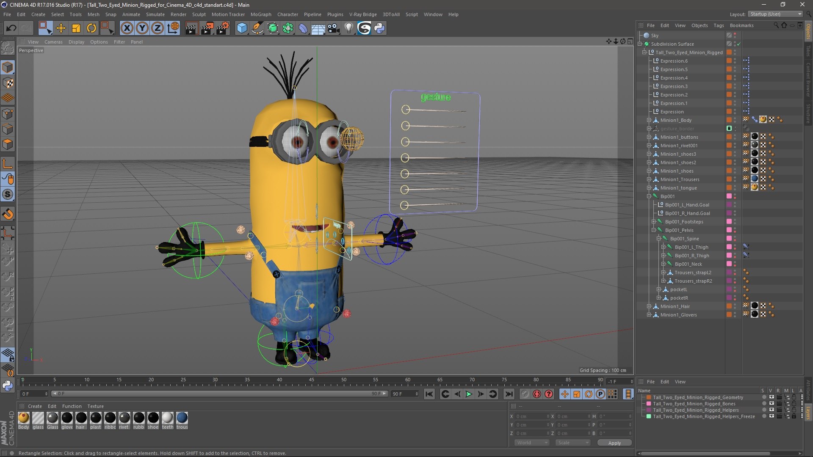Select the Move tool icon
Viewport: 813px width, 457px height.
click(x=61, y=28)
